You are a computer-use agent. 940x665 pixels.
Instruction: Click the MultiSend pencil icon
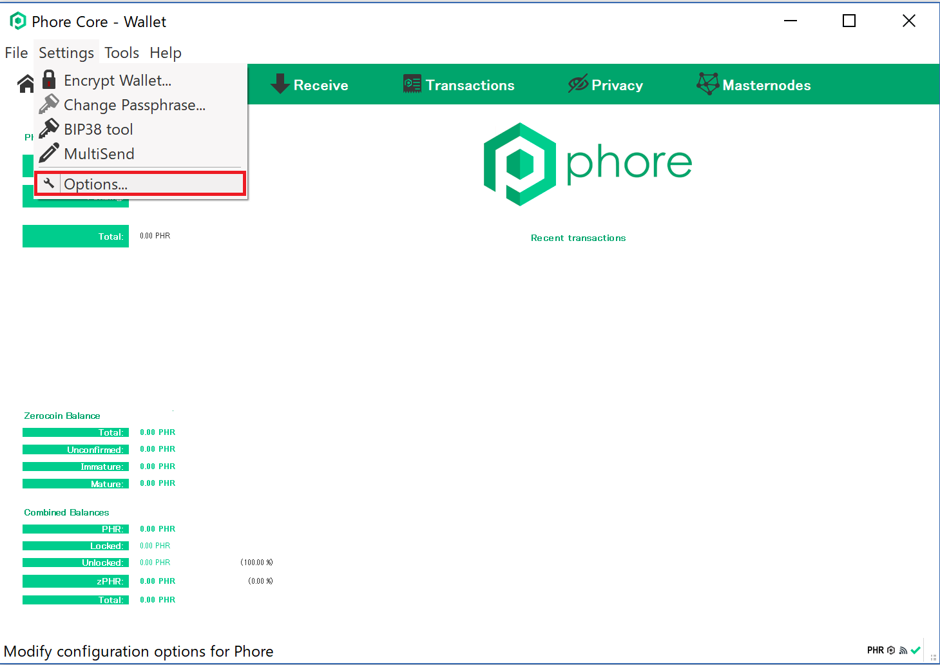click(49, 153)
